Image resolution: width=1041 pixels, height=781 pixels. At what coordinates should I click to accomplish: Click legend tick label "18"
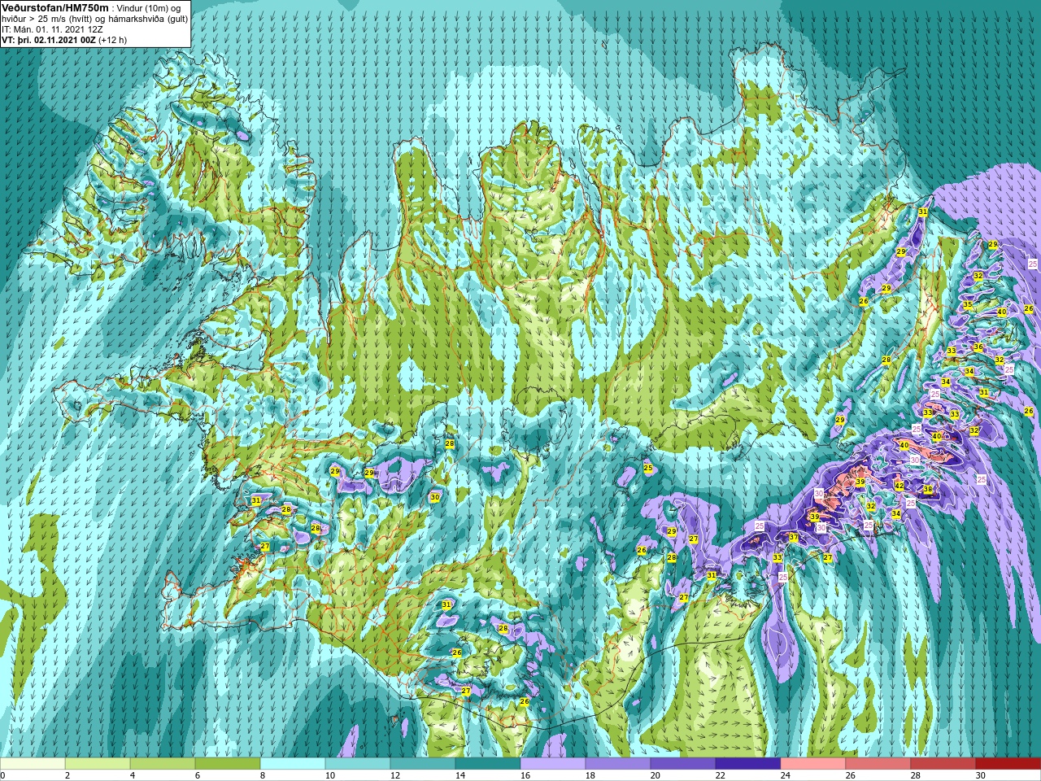590,775
